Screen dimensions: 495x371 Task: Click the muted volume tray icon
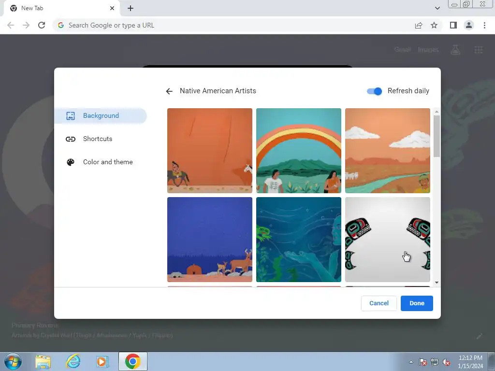[446, 362]
